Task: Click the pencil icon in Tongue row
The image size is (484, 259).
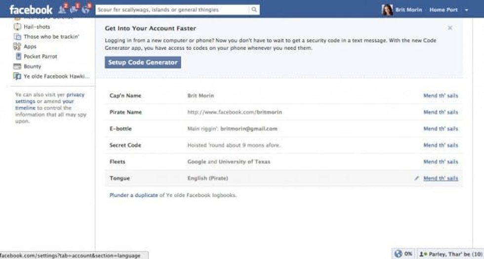Action: tap(417, 178)
